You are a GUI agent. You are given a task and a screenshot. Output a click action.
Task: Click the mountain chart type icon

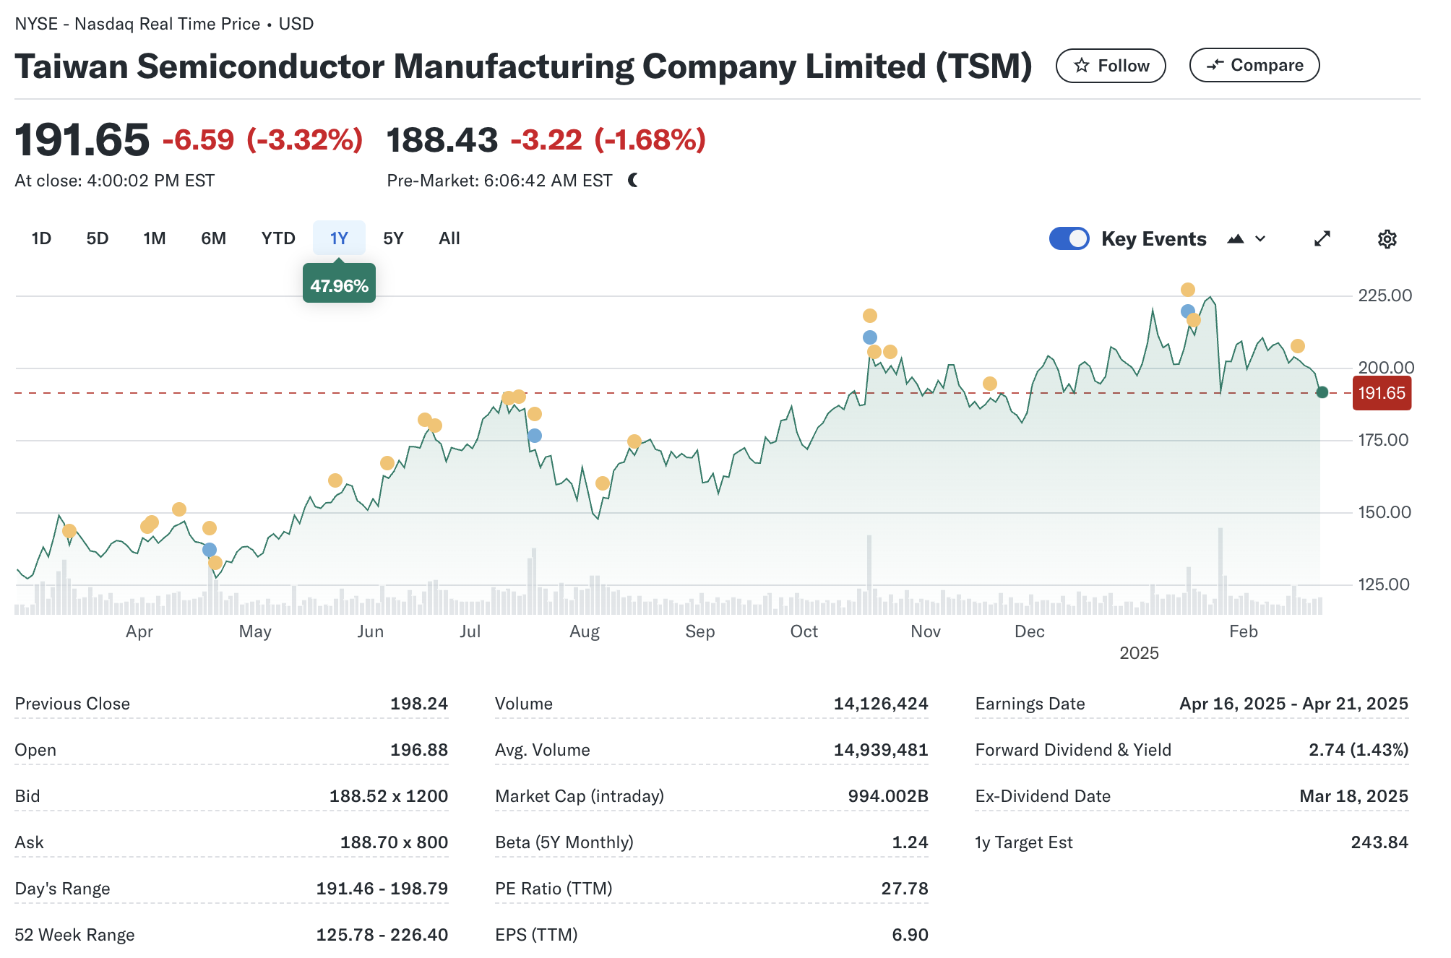coord(1235,239)
